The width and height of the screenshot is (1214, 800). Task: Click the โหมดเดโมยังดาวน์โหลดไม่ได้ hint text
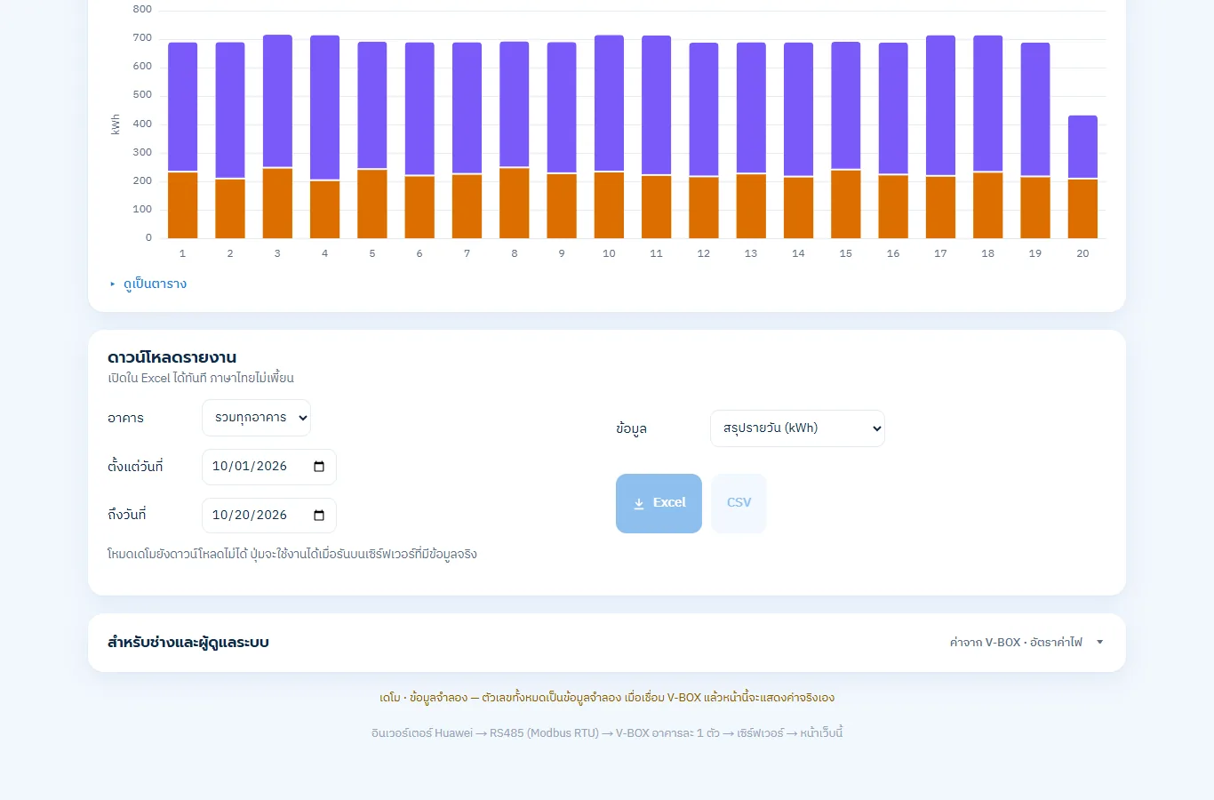point(292,555)
